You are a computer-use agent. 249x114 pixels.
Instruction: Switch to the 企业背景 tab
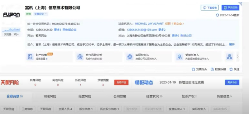tap(15, 96)
